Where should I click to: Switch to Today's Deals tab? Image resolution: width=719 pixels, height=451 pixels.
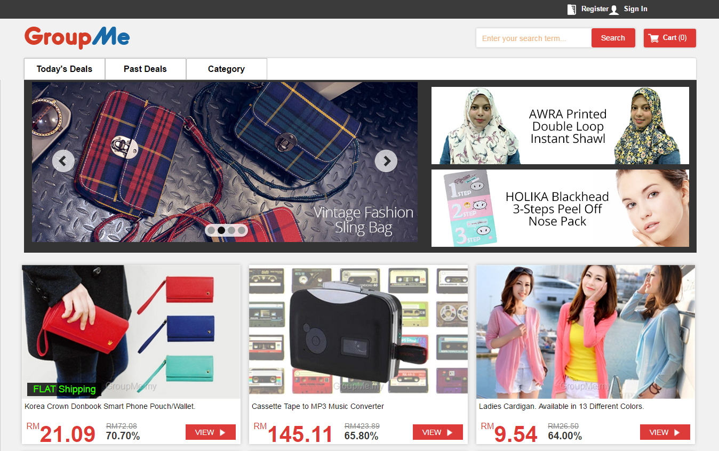click(65, 69)
